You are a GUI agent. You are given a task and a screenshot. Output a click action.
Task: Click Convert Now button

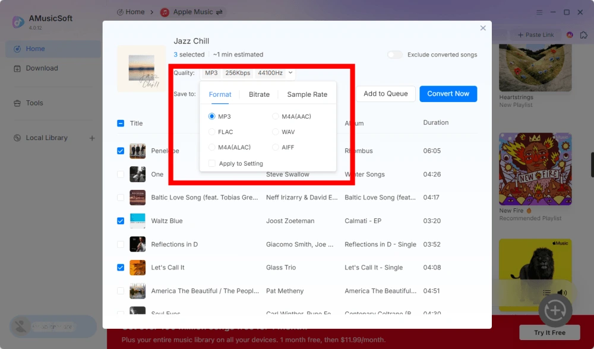point(448,94)
